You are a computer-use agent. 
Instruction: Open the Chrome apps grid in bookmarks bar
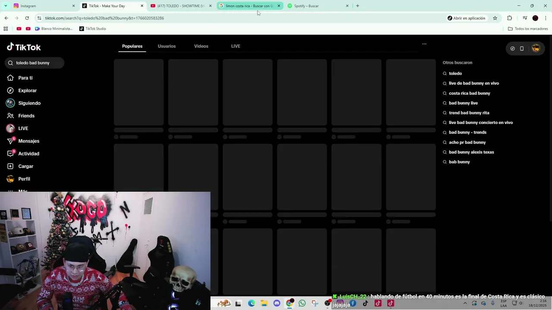(6, 29)
